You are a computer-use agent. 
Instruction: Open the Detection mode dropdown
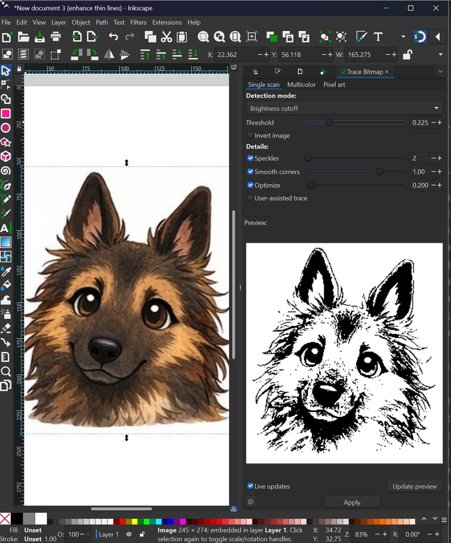coord(343,108)
